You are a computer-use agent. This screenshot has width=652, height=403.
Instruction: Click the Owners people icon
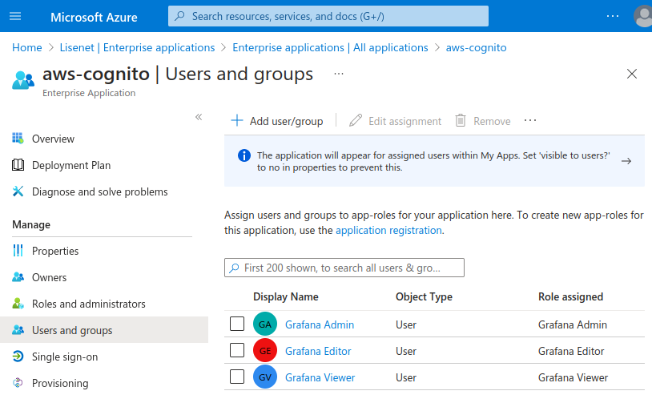(18, 277)
